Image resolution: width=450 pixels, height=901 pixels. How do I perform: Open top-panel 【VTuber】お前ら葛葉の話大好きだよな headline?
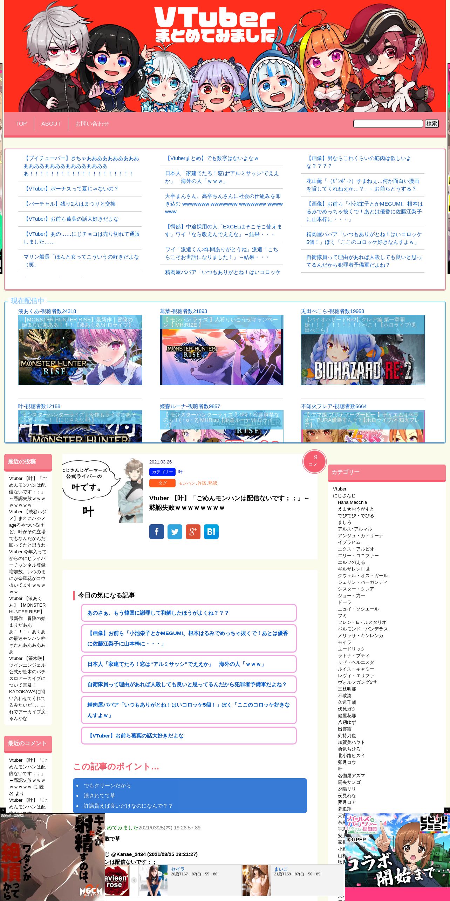coord(71,219)
